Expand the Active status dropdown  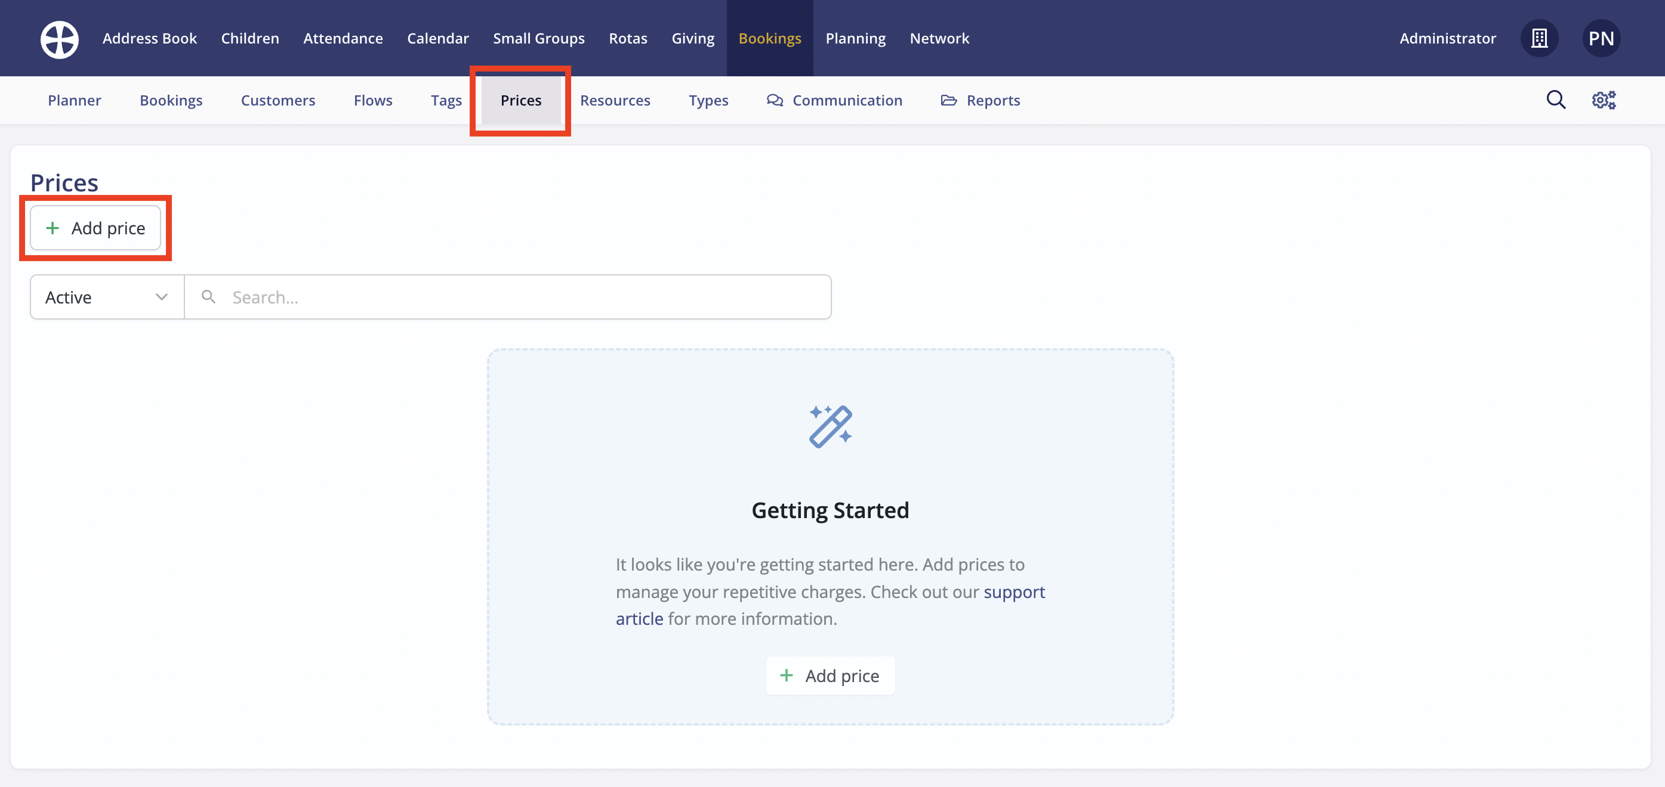107,297
